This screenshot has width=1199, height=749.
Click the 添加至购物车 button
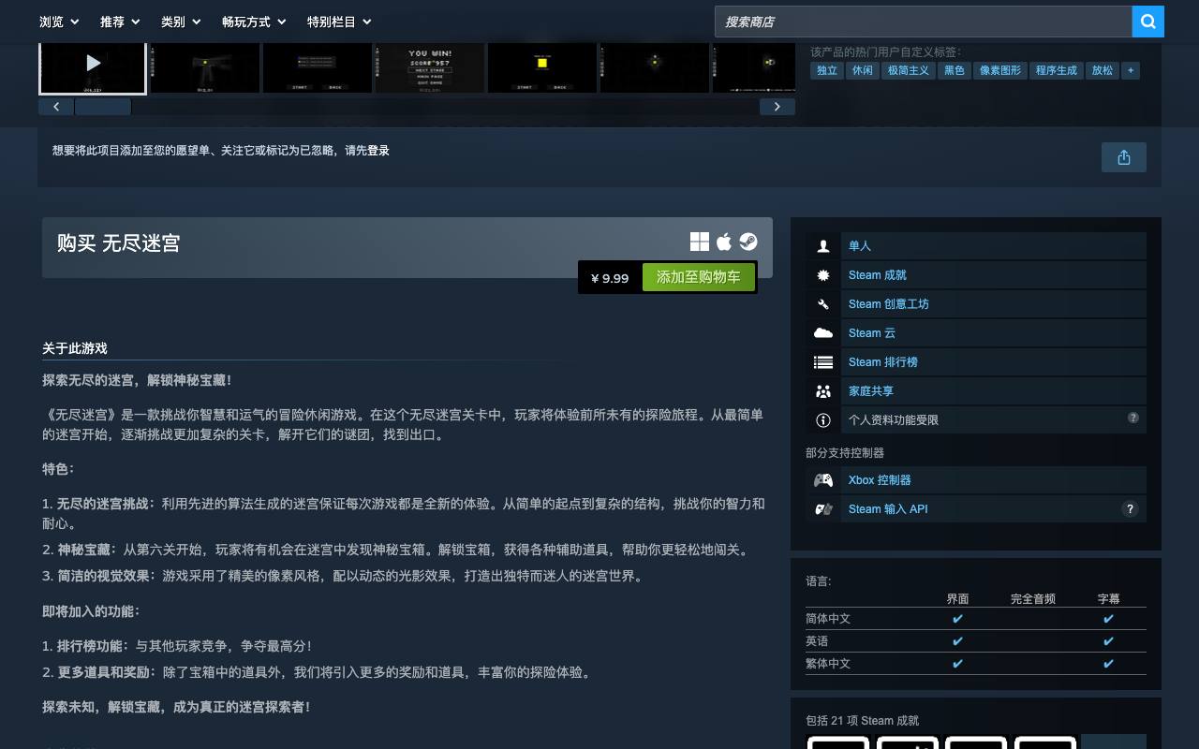[x=699, y=277]
